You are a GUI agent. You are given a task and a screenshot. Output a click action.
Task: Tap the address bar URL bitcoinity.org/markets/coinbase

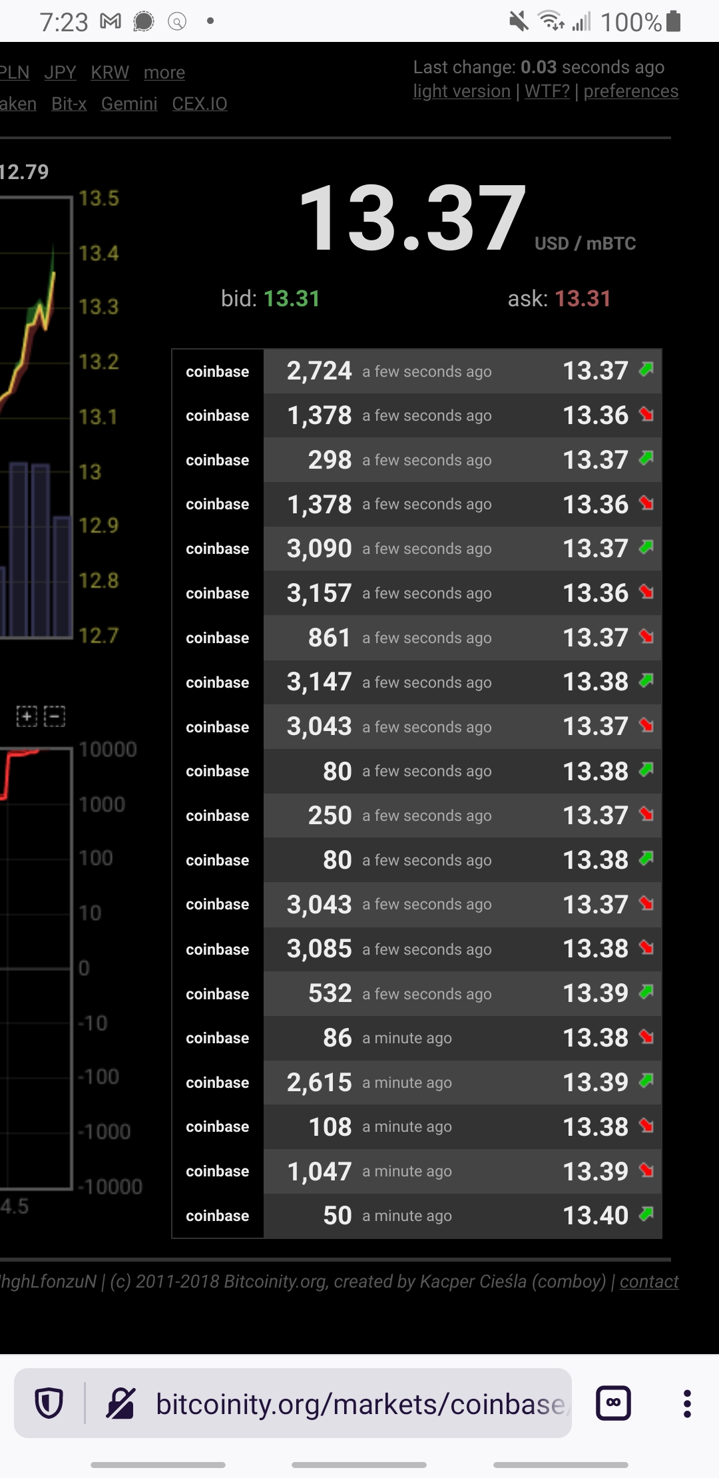[363, 1403]
